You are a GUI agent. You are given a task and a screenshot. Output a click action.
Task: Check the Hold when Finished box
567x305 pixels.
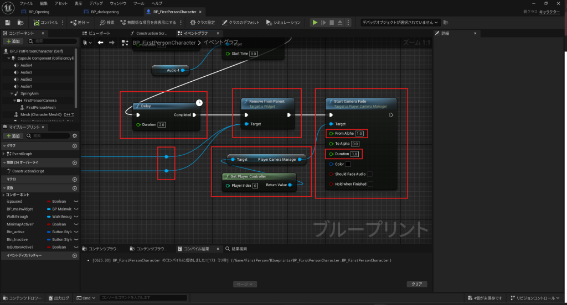point(370,184)
